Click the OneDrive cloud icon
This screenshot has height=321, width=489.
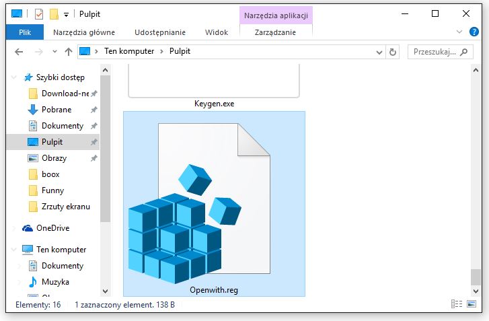coord(28,228)
